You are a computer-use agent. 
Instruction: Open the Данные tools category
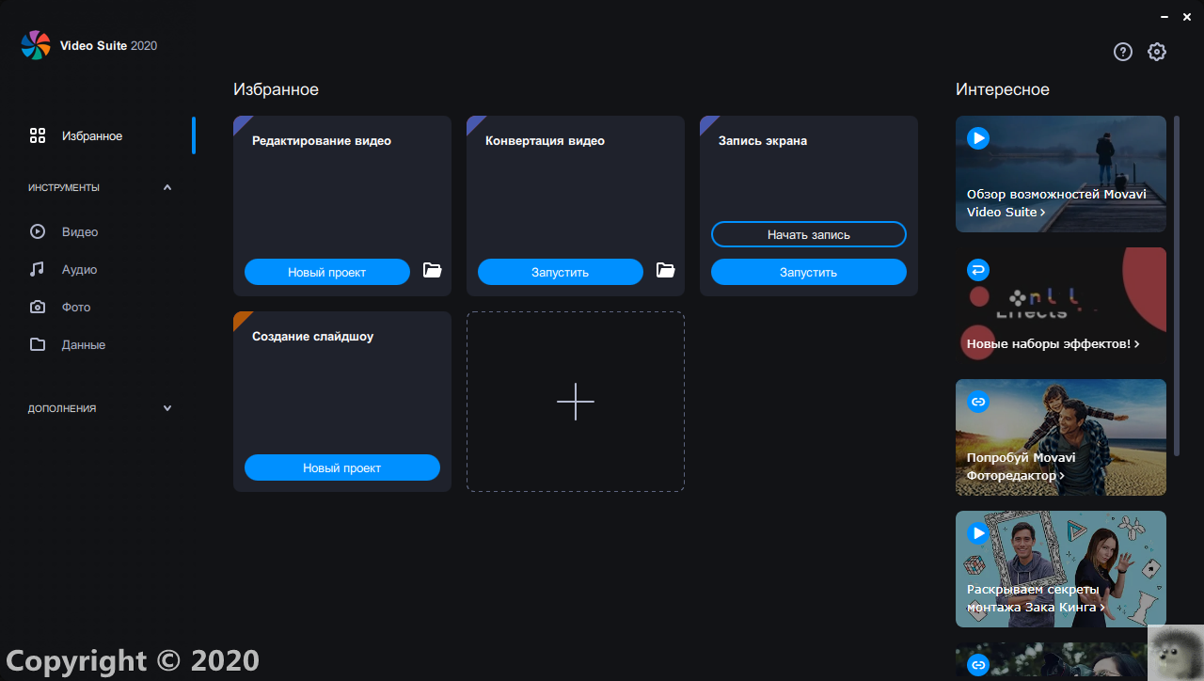click(x=84, y=344)
